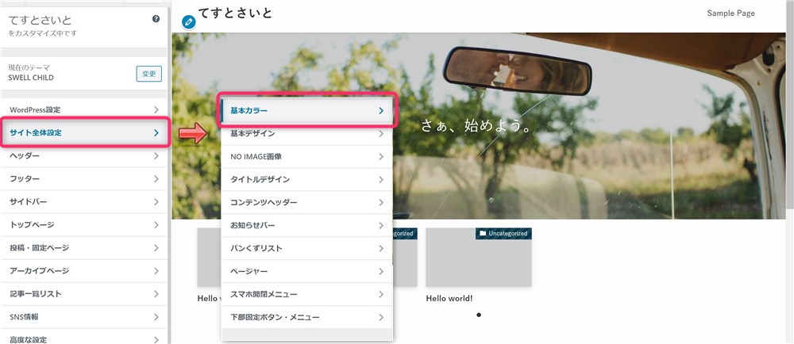Select タイトルデザイン in the submenu

point(306,179)
